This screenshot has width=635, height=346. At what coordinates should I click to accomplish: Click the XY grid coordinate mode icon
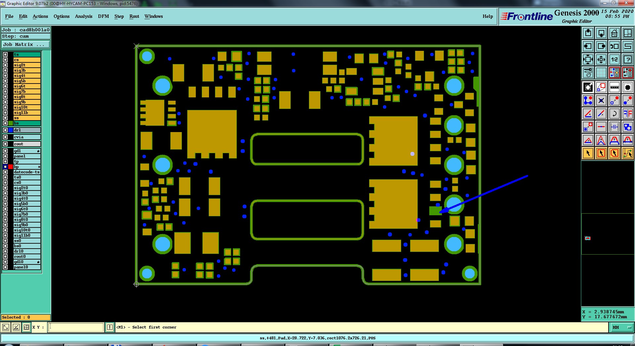[26, 327]
